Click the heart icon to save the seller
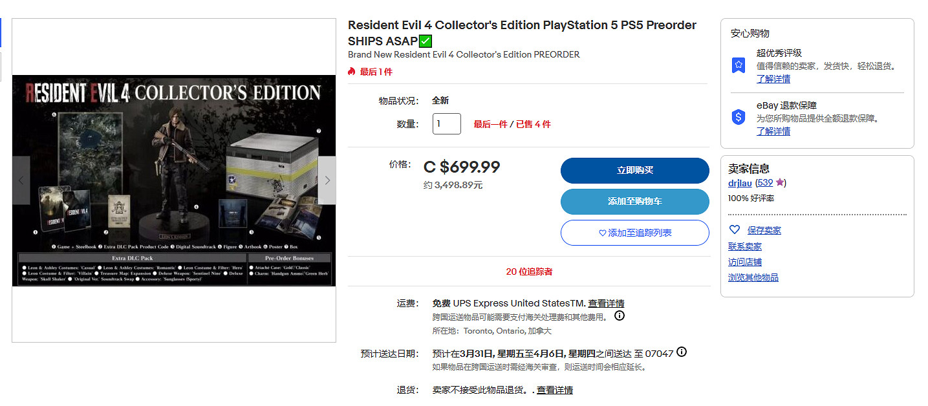 coord(735,230)
